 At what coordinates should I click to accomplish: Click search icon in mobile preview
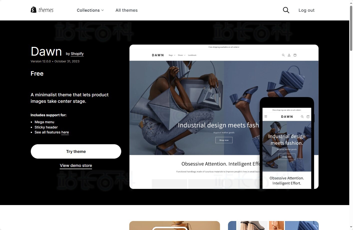tap(302, 116)
